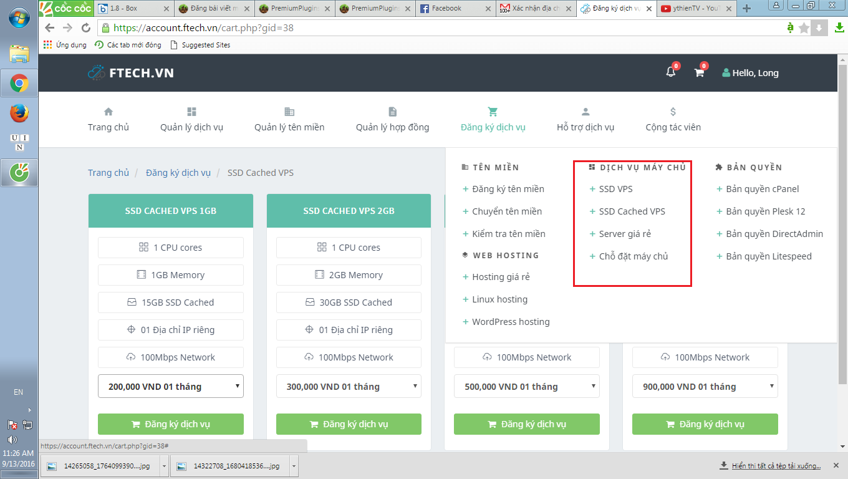This screenshot has height=479, width=848.
Task: Click Đăng ký dịch vụ in the breadcrumb
Action: (x=178, y=173)
